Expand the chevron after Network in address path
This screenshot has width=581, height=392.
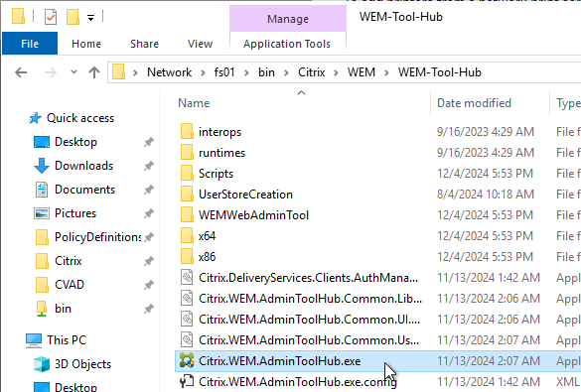pos(203,72)
